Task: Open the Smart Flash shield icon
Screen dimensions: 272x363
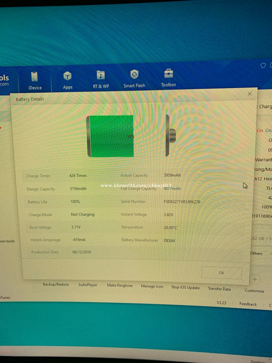Action: 134,74
